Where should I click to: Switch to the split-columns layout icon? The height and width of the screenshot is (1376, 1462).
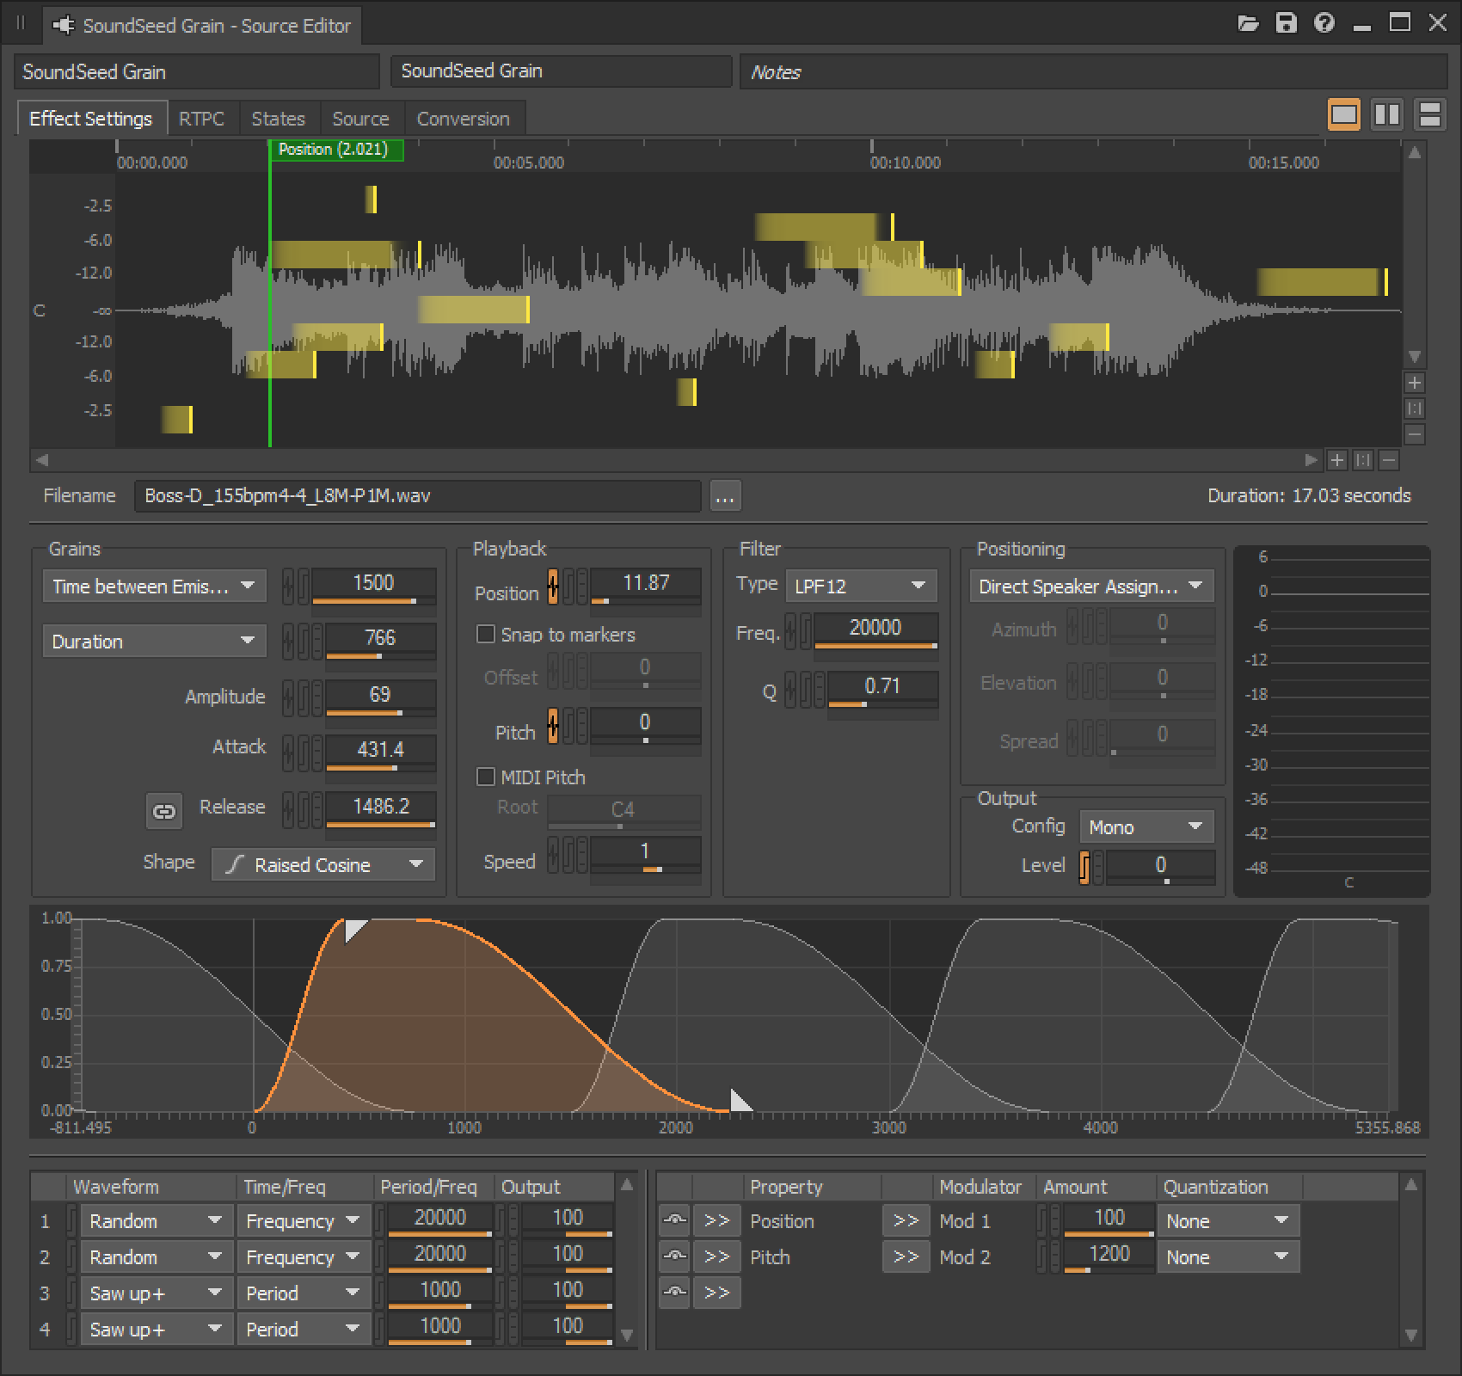click(1386, 113)
